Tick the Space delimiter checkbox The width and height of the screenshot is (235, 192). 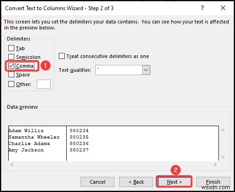[11, 75]
